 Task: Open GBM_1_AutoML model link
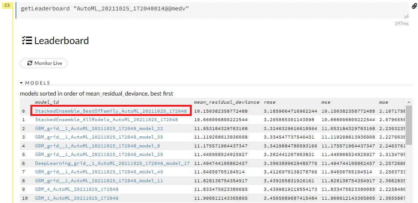click(77, 198)
